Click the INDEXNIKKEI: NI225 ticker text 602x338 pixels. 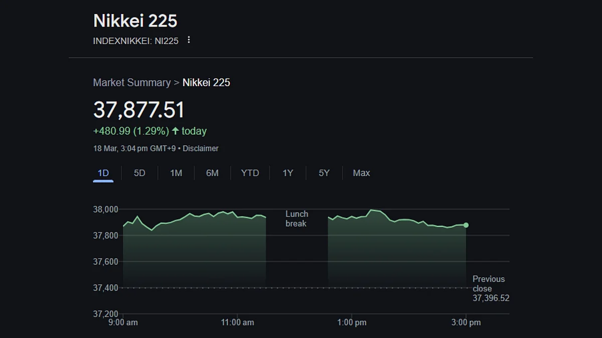(x=136, y=41)
